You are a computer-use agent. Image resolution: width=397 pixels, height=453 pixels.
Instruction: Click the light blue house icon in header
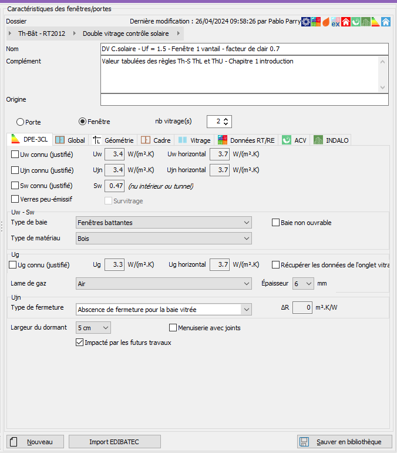point(386,22)
